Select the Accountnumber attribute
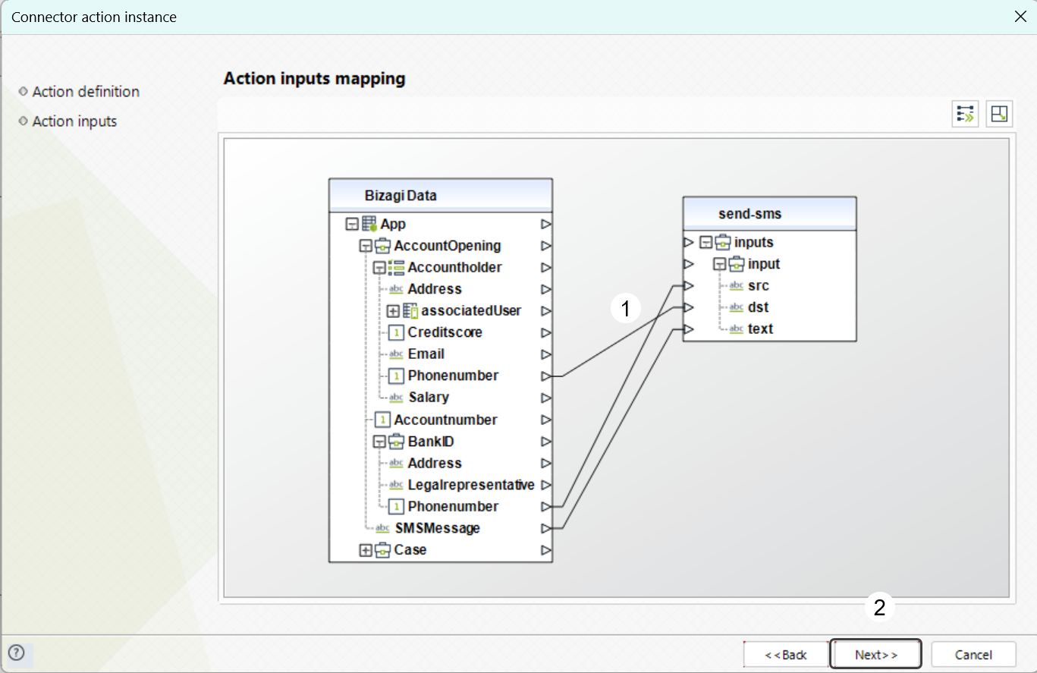 point(445,420)
